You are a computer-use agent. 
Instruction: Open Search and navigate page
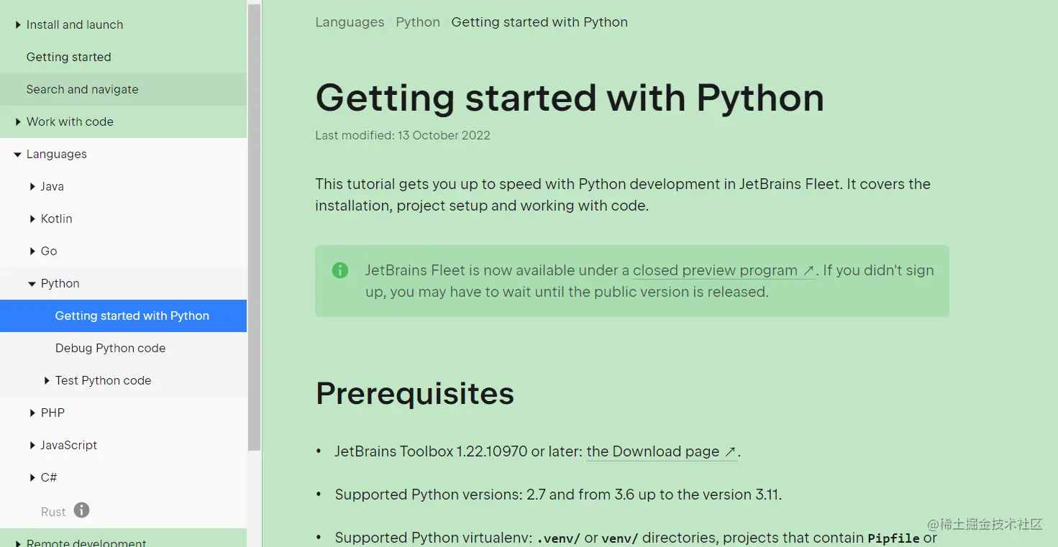tap(82, 89)
